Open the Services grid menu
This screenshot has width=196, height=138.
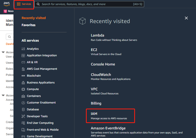24,4
